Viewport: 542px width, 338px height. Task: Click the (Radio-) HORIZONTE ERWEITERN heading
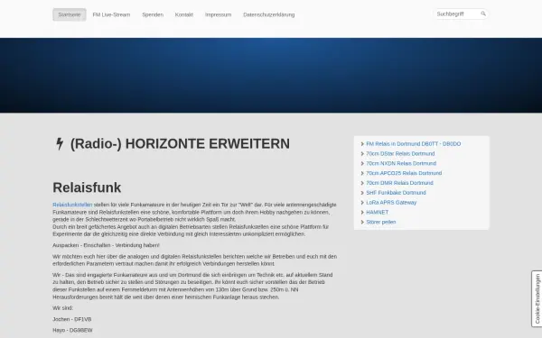180,144
